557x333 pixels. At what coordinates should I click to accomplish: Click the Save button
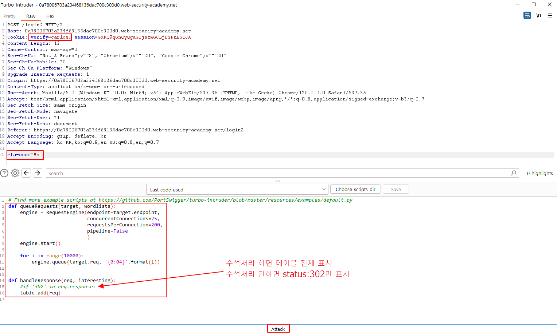tap(396, 189)
